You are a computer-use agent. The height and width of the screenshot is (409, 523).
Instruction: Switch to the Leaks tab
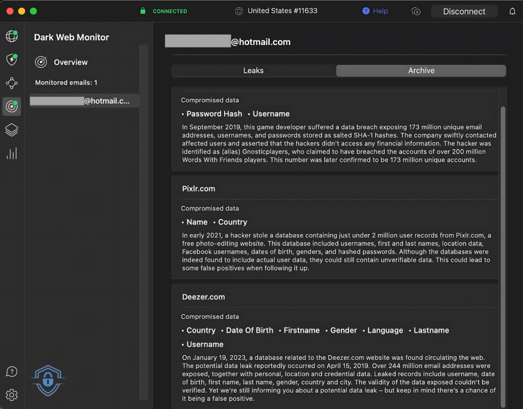pyautogui.click(x=253, y=70)
